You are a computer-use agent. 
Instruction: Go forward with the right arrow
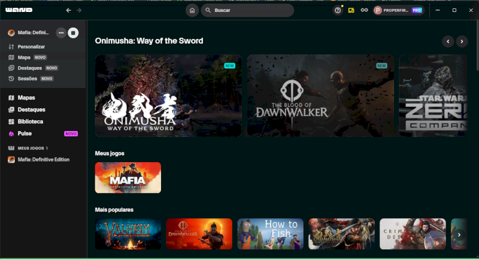point(79,10)
